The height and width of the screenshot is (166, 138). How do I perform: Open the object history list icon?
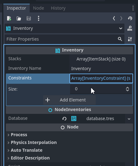[x=130, y=18]
